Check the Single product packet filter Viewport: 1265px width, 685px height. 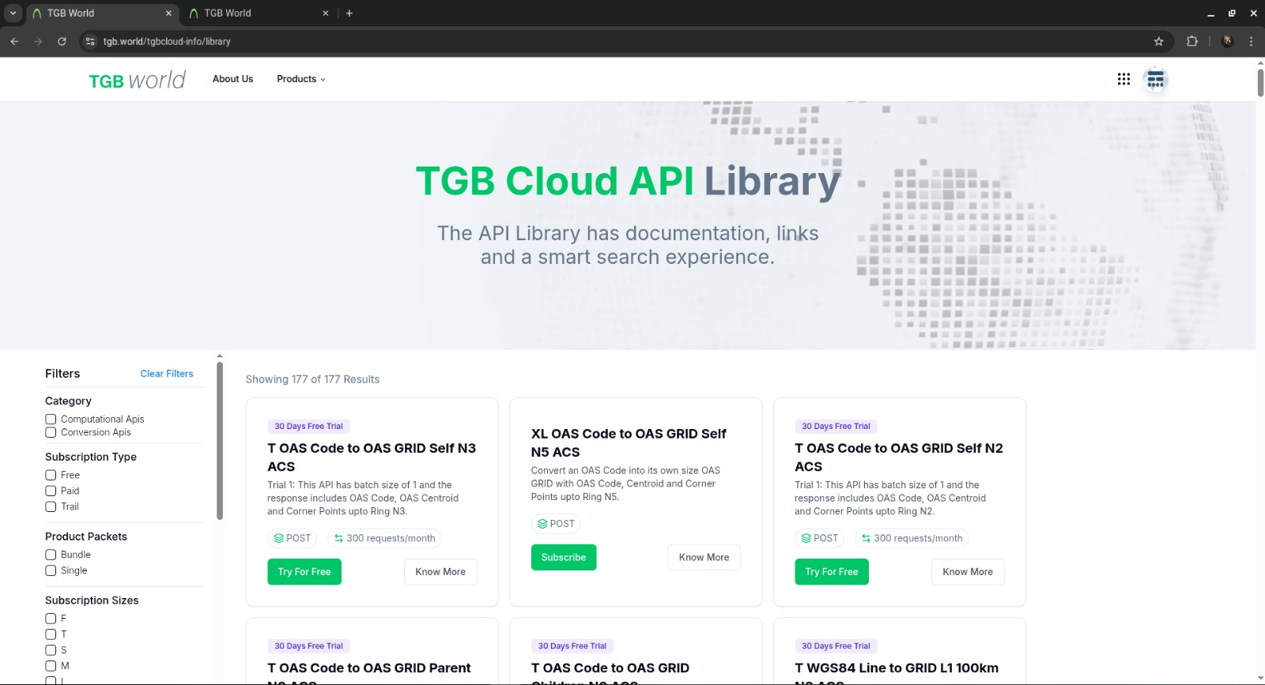coord(51,570)
